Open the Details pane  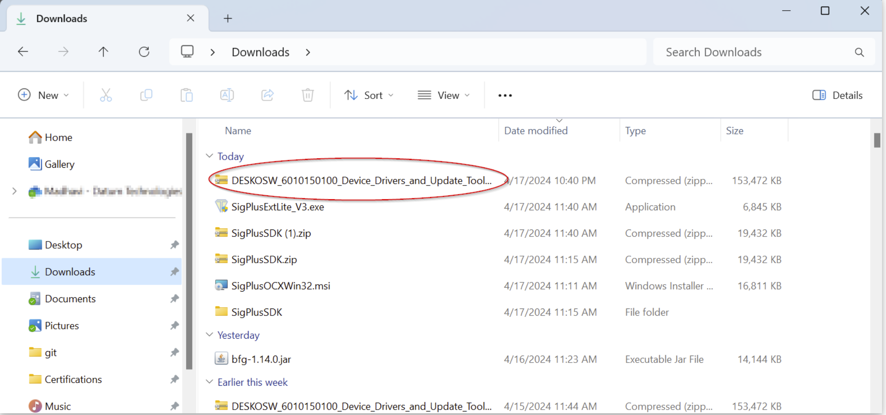[x=837, y=95]
